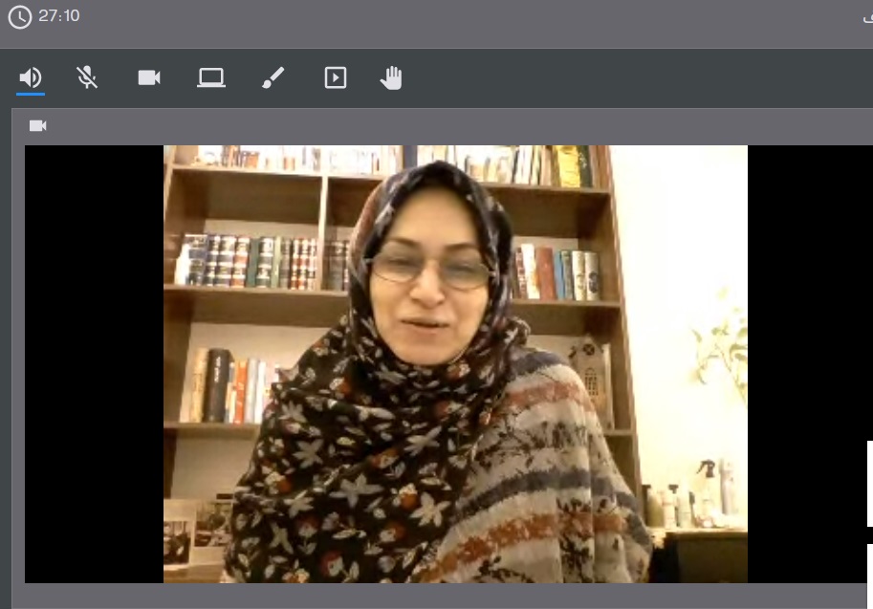Image resolution: width=873 pixels, height=609 pixels.
Task: Click the 27:10 session timer text
Action: (x=59, y=16)
